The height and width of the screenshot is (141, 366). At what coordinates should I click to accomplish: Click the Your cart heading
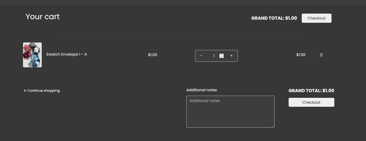tap(43, 17)
